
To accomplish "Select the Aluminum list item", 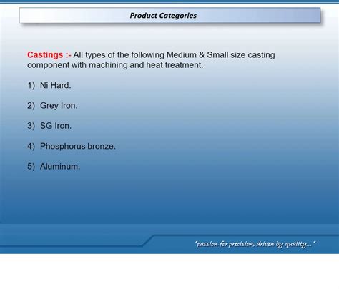I will click(x=60, y=167).
